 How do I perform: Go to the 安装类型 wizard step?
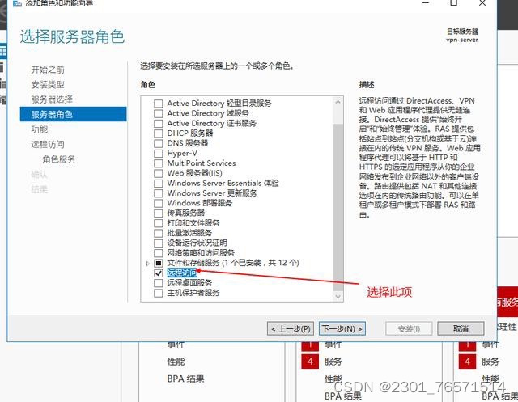click(x=48, y=84)
